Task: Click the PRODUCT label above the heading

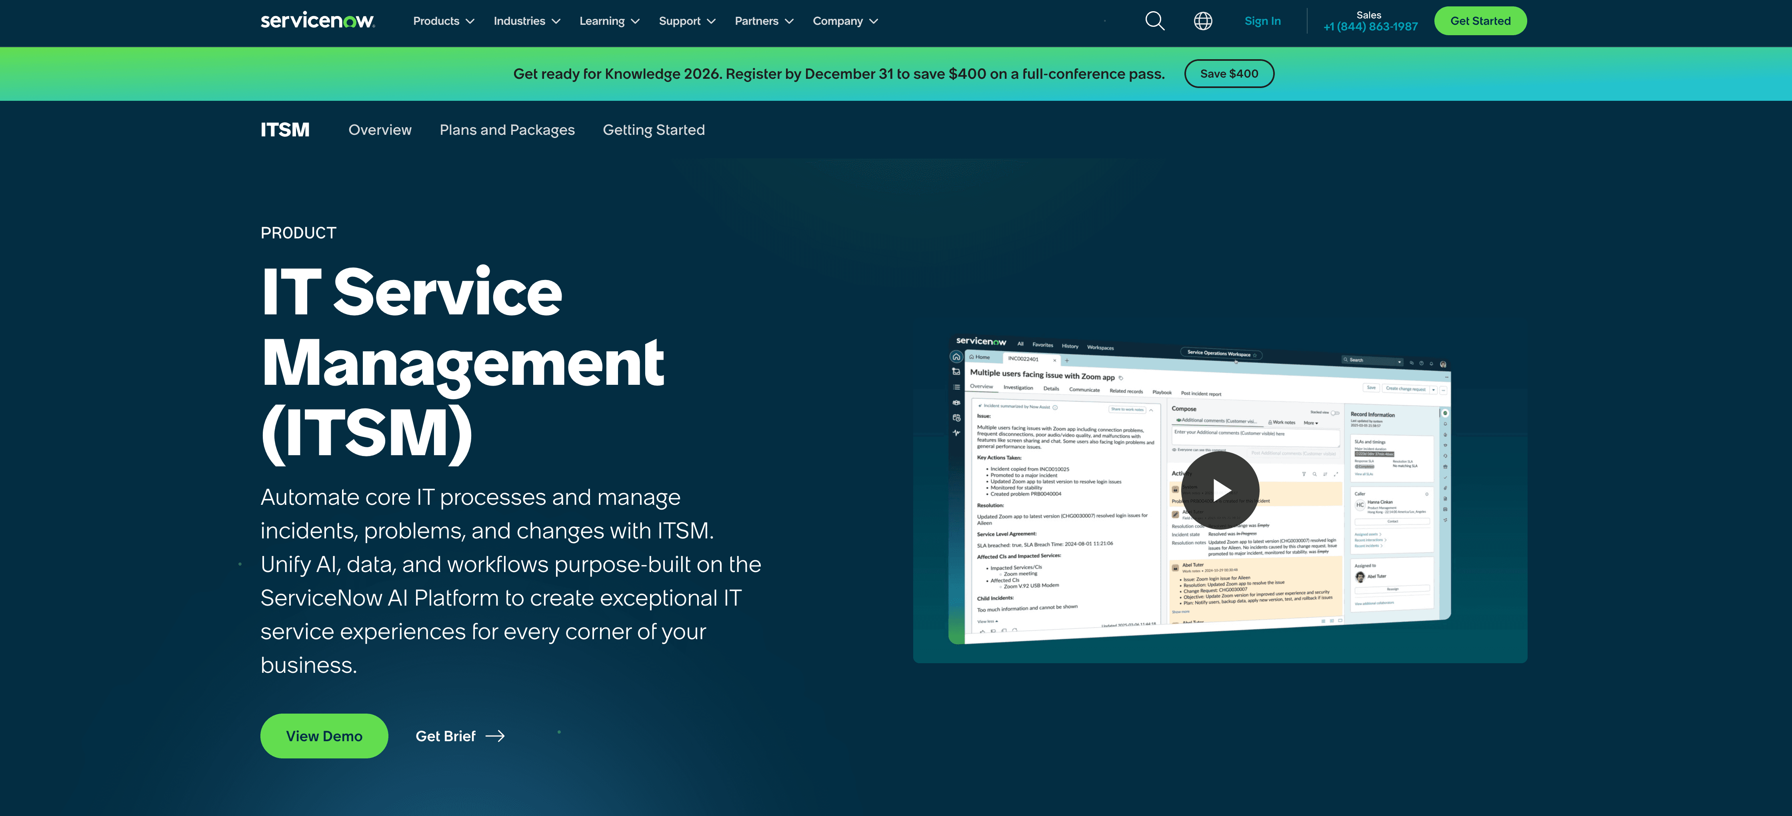Action: [x=298, y=233]
